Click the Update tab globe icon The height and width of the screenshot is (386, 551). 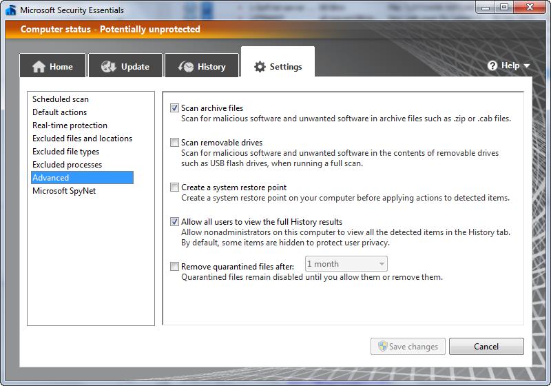[x=109, y=66]
